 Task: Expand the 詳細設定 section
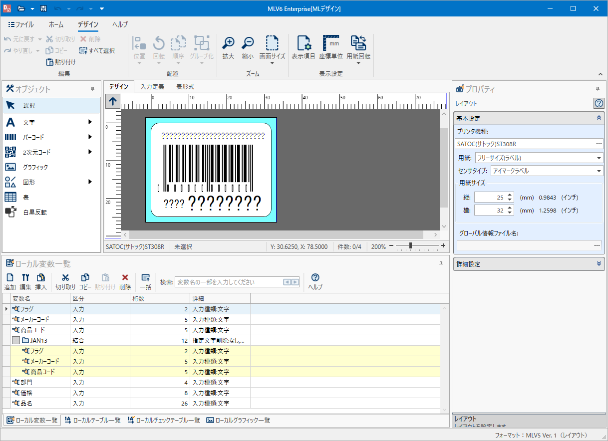599,264
